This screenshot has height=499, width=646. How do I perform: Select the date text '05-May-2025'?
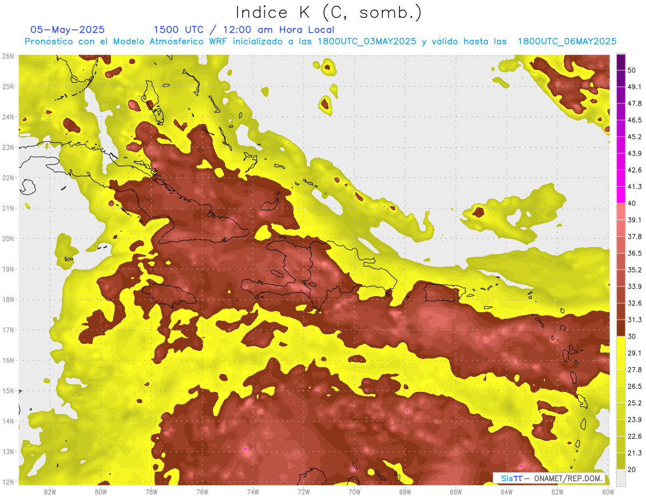[x=68, y=30]
